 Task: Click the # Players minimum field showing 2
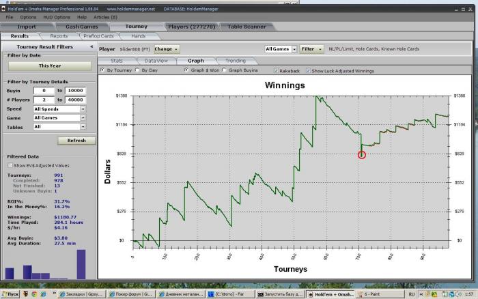click(44, 100)
